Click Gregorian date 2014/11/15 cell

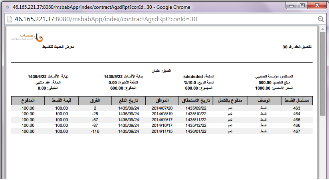click(162, 131)
